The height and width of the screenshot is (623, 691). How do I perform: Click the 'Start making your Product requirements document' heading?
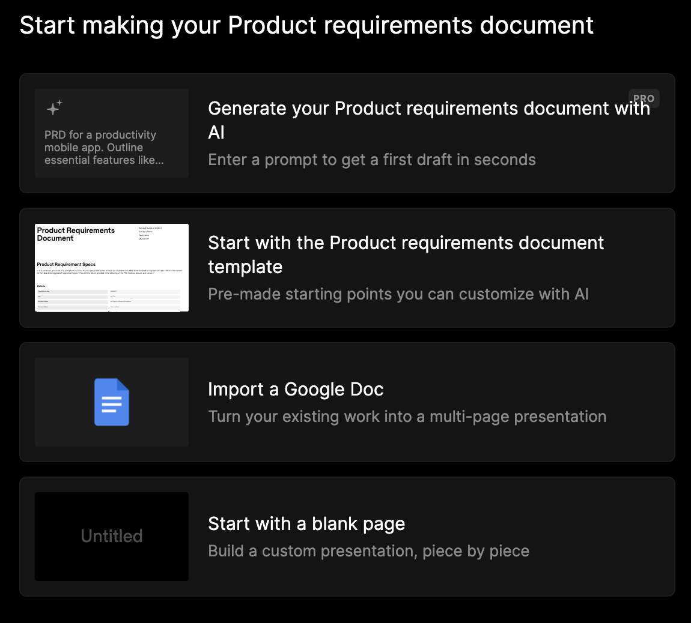tap(306, 25)
